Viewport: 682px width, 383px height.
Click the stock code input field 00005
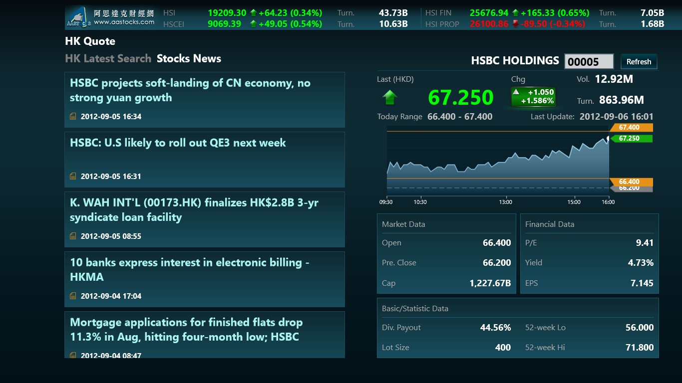pyautogui.click(x=589, y=62)
